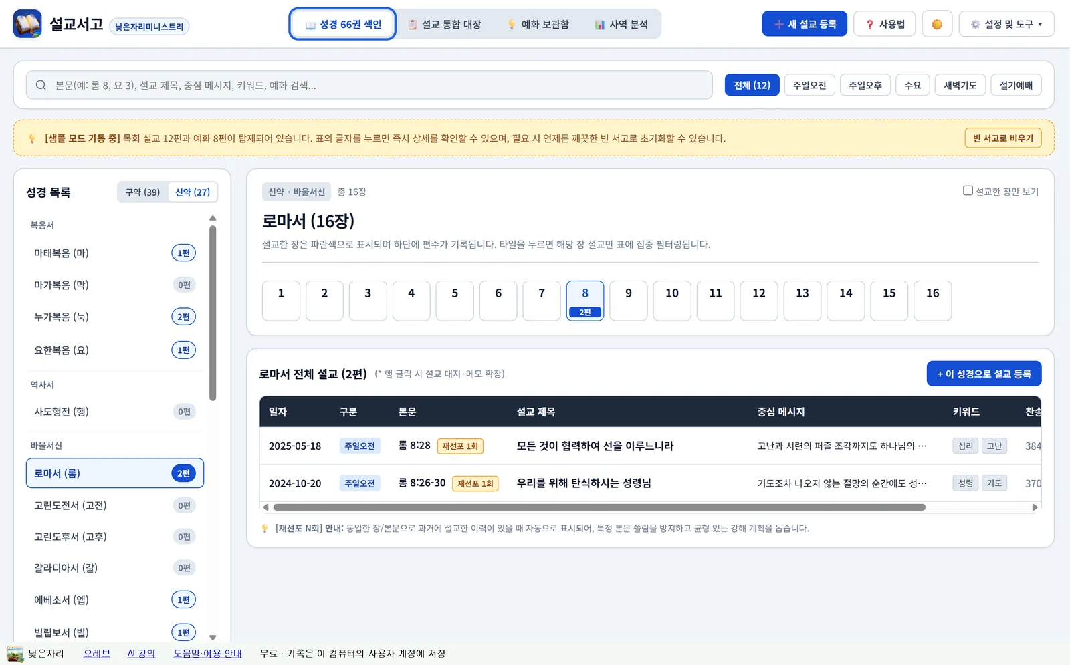The width and height of the screenshot is (1070, 665).
Task: Click the Bible list vertical scrollbar
Action: point(213,313)
